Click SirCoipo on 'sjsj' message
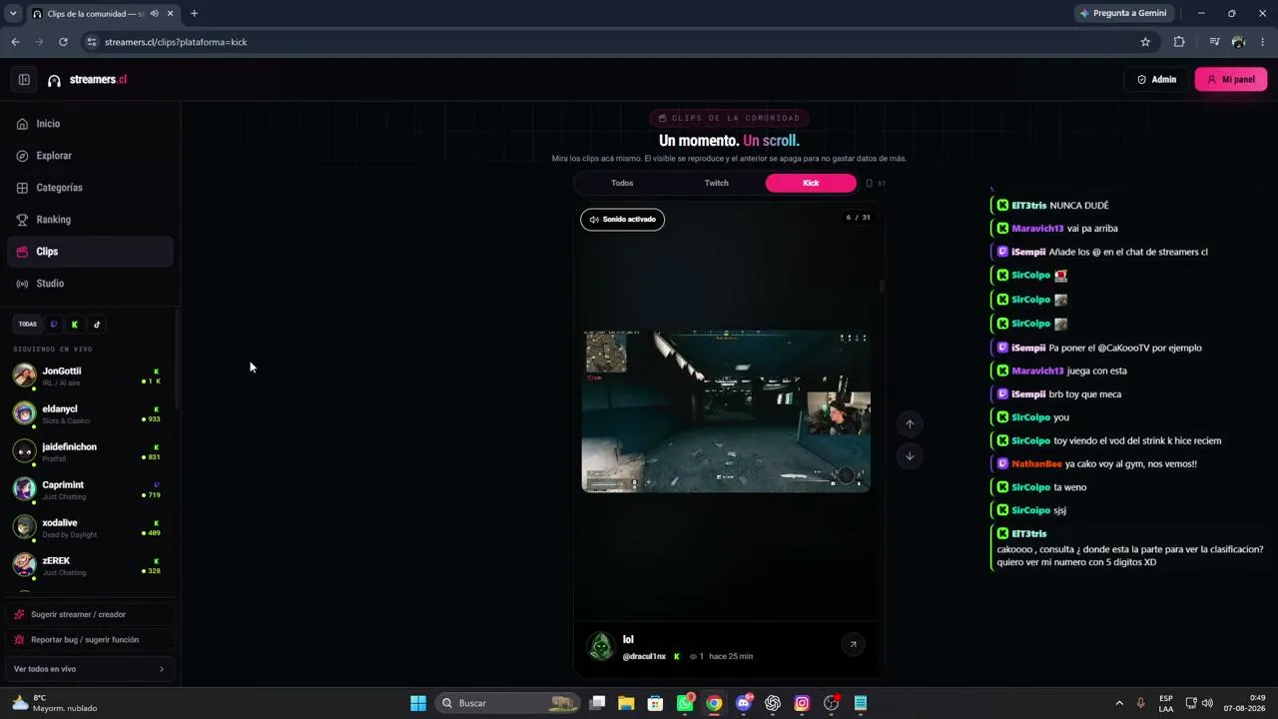Screen dimensions: 1278x719 1030,510
